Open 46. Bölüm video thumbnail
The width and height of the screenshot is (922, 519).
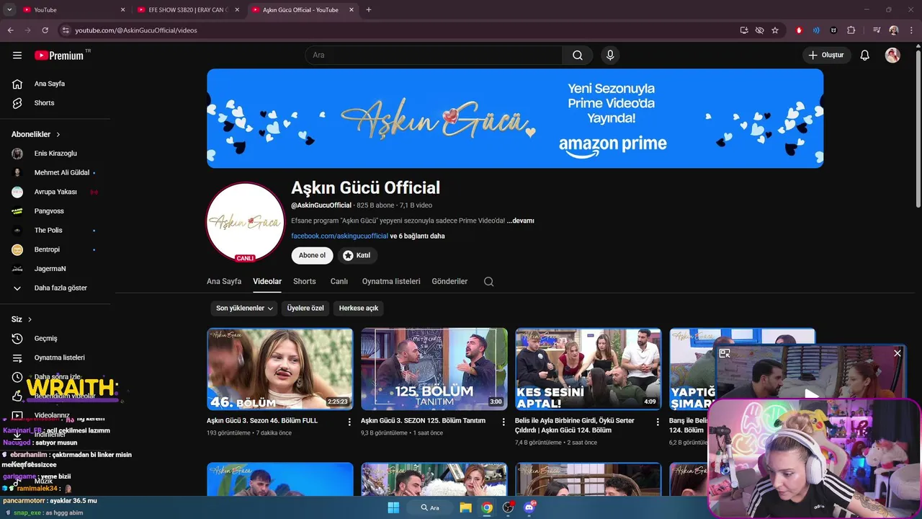[279, 369]
